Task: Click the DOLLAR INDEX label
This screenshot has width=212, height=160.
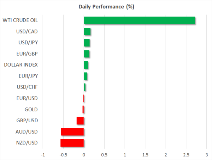Action: 21,65
